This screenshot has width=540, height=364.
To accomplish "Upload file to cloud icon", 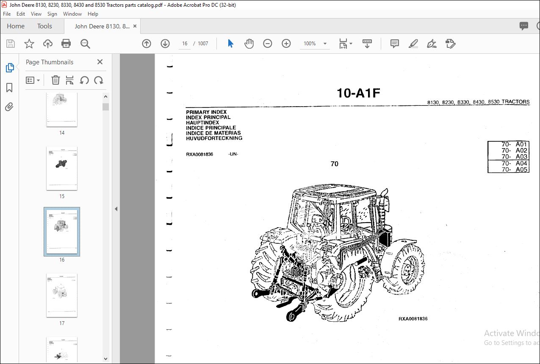I will 48,44.
